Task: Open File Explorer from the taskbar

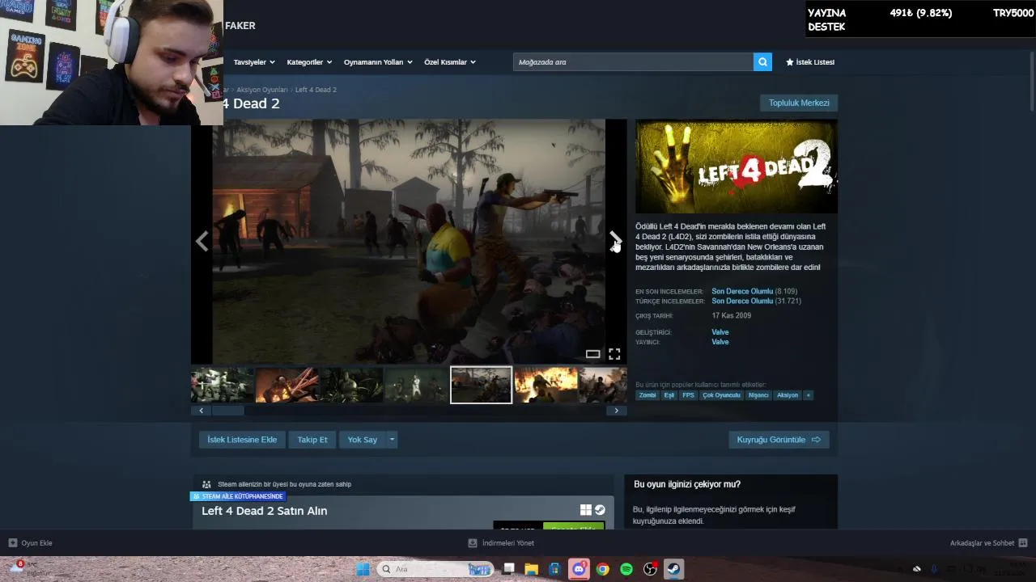Action: (532, 569)
